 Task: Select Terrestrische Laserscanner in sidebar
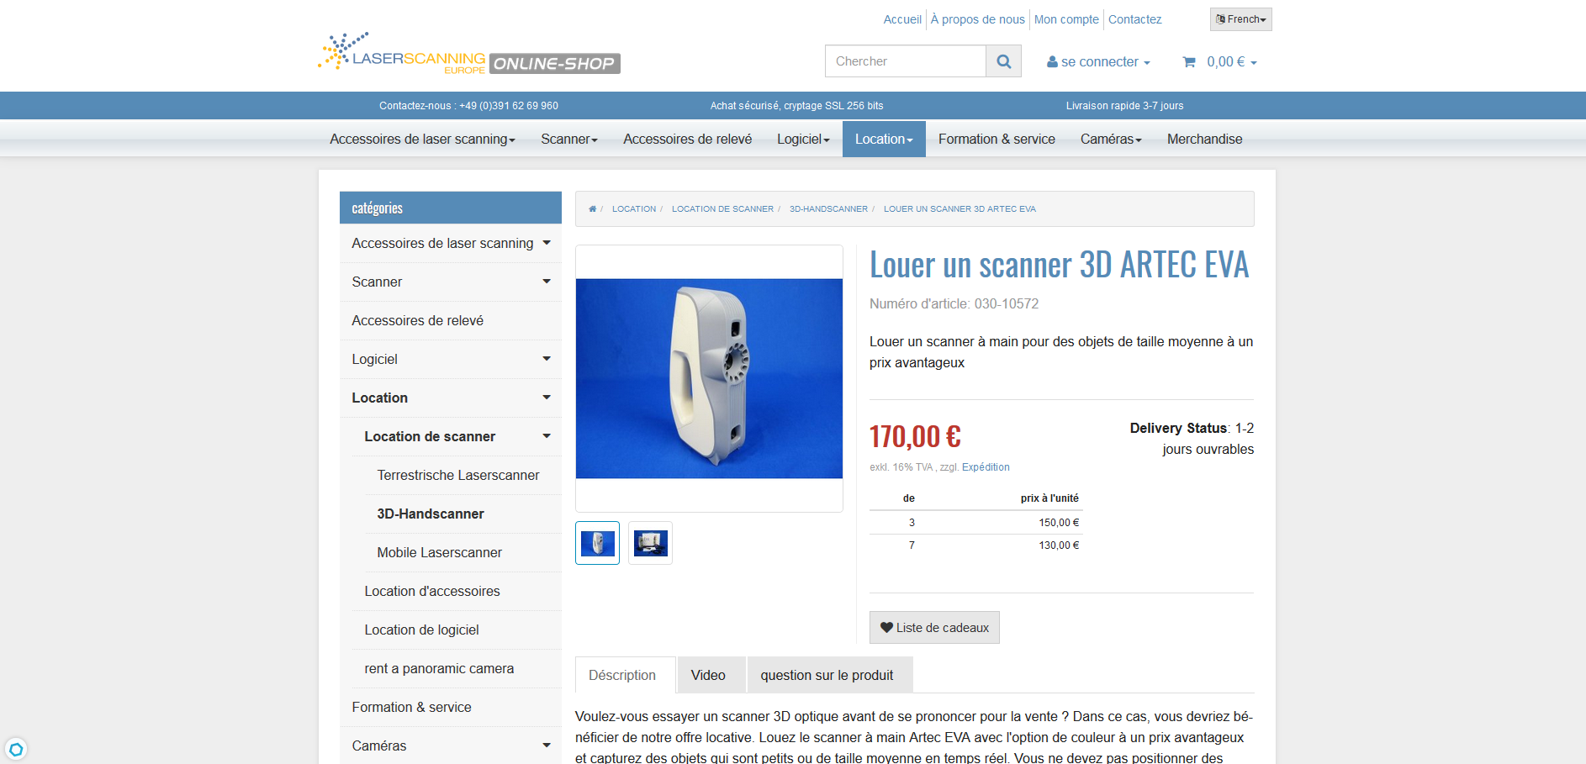[x=457, y=475]
